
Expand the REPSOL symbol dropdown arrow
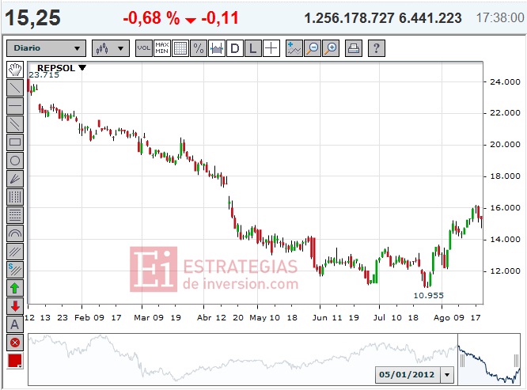82,68
